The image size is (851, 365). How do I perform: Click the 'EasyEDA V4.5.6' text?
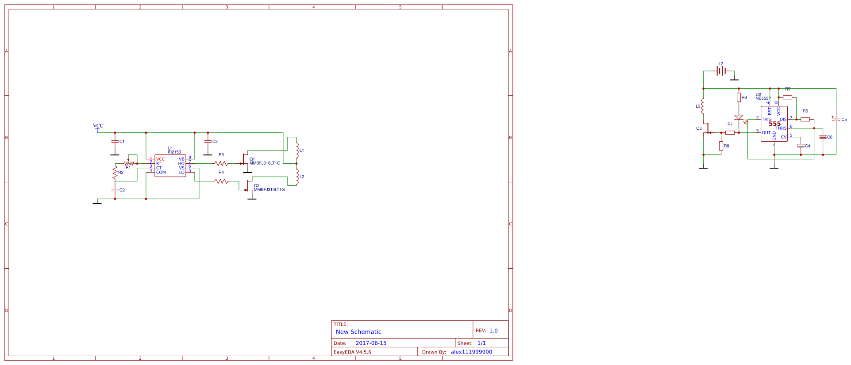(352, 352)
